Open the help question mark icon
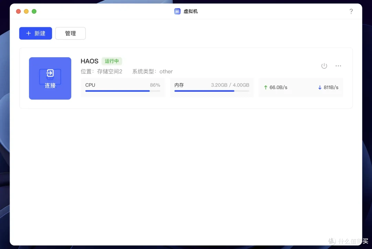 point(351,11)
